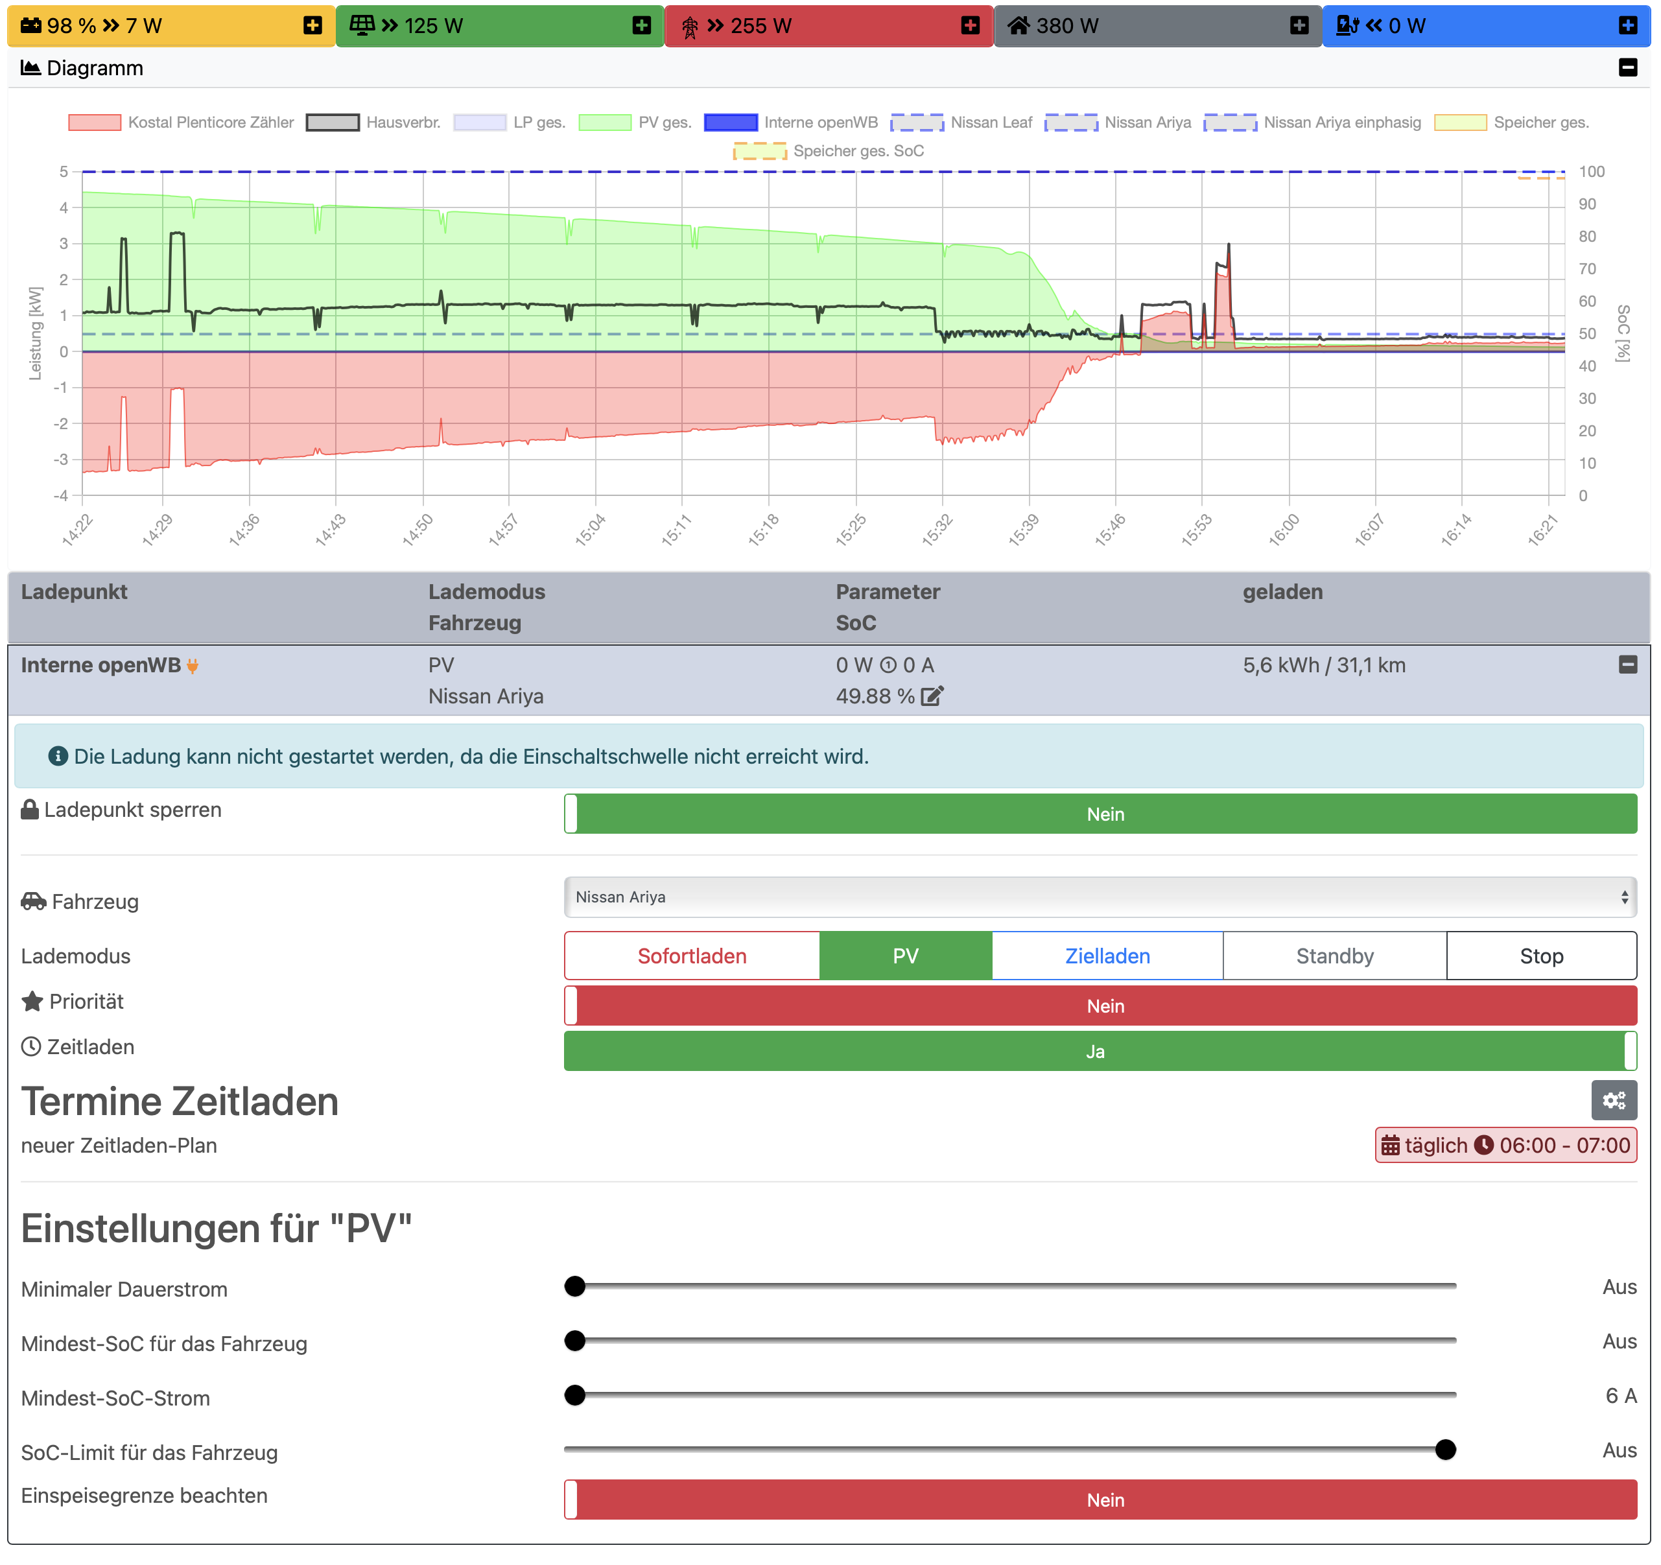Collapse the Interne openWB charge point row
This screenshot has height=1565, width=1661.
pos(1627,665)
